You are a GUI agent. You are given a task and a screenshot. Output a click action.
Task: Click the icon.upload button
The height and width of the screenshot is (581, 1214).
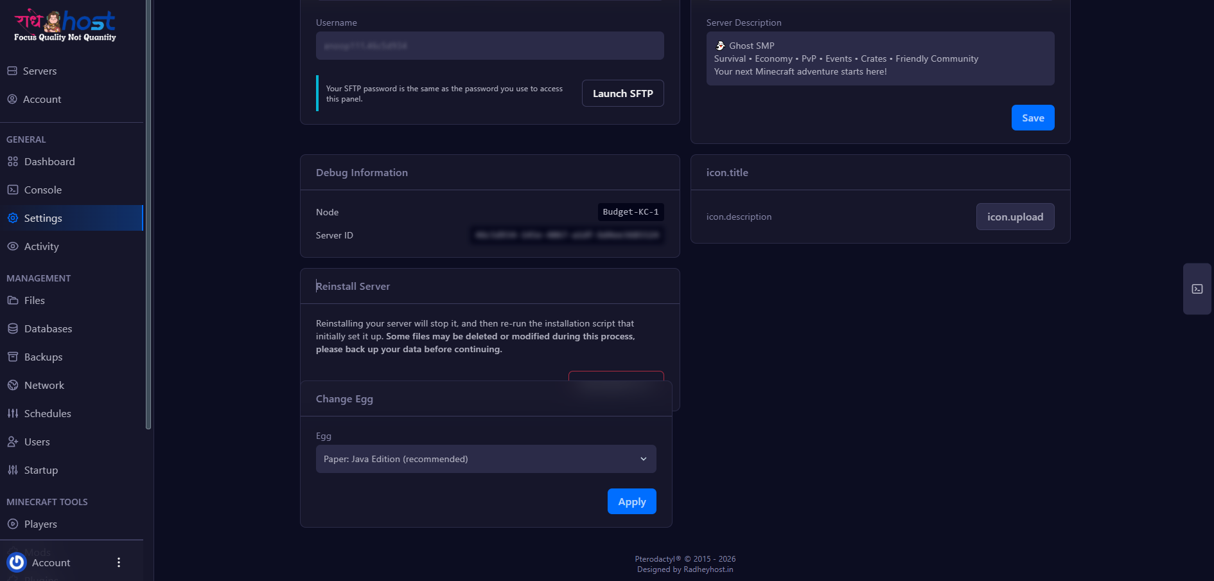[1015, 217]
